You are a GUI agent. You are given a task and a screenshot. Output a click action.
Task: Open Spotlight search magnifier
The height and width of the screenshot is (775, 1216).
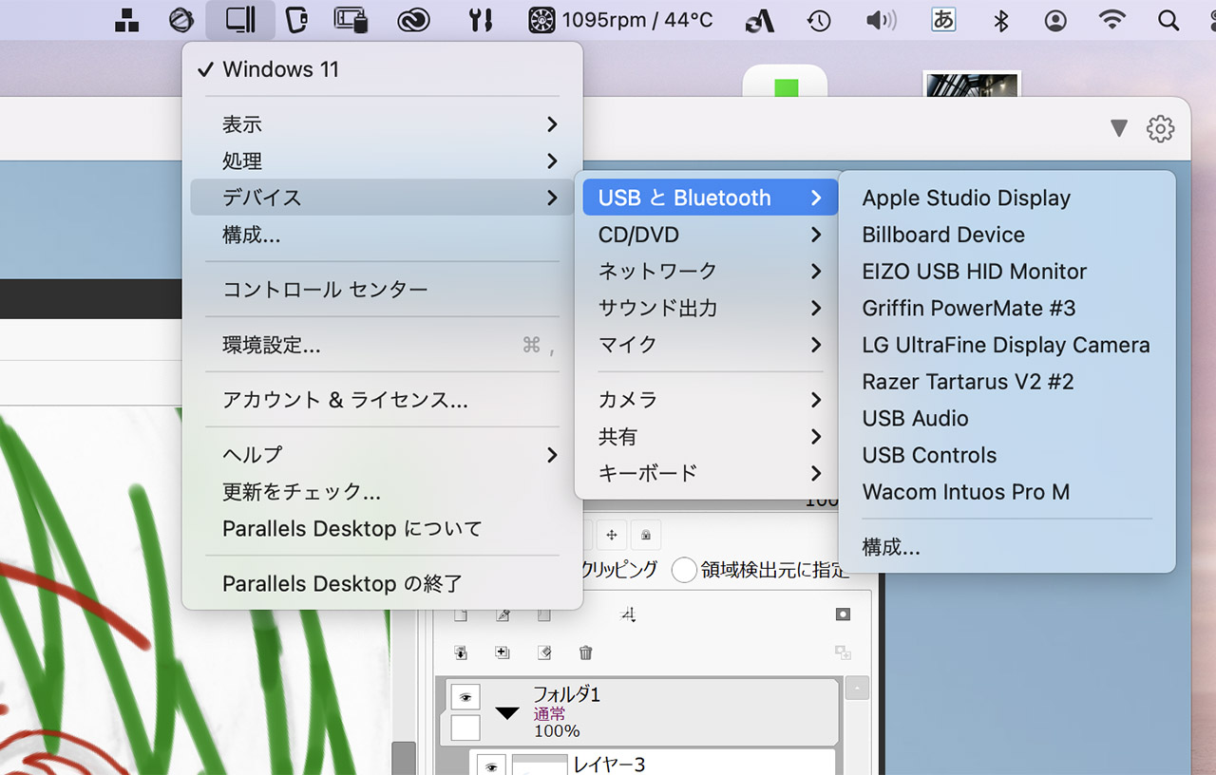pos(1168,20)
